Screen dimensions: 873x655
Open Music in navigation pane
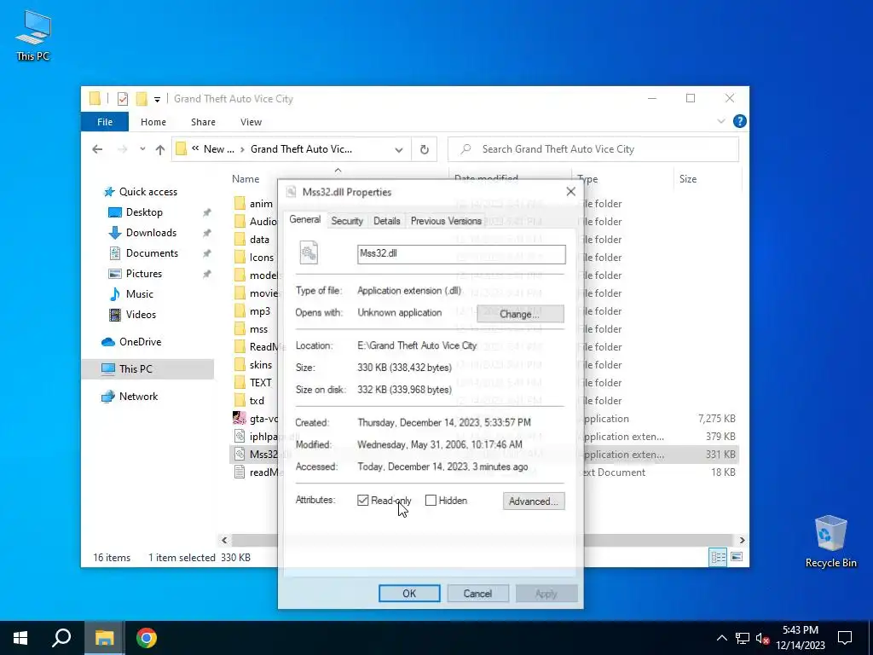pos(139,294)
